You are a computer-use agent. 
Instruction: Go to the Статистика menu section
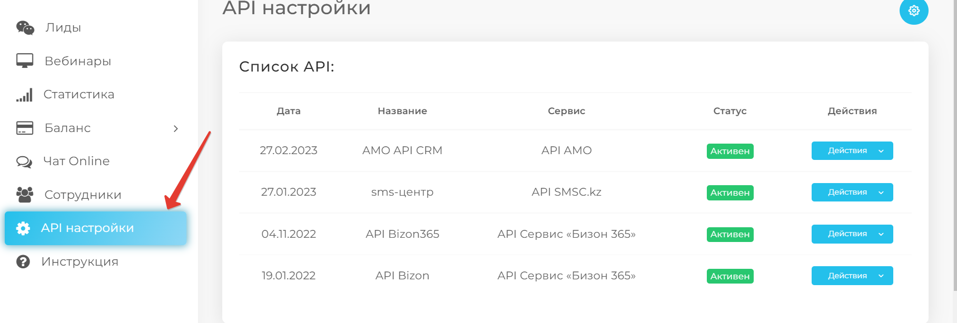pos(79,95)
